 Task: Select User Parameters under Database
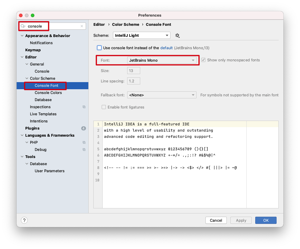[50, 171]
